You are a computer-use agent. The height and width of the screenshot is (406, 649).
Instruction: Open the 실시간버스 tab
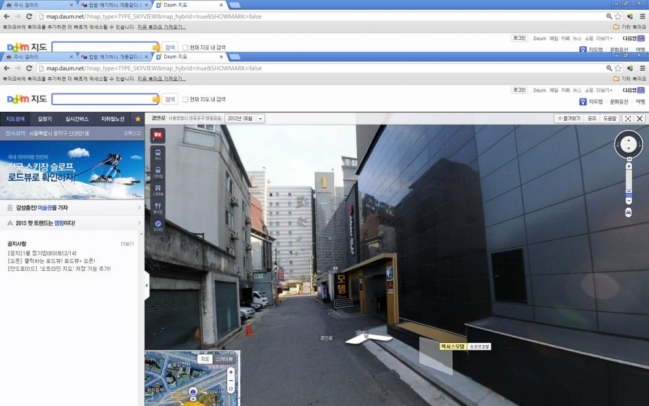pyautogui.click(x=77, y=119)
